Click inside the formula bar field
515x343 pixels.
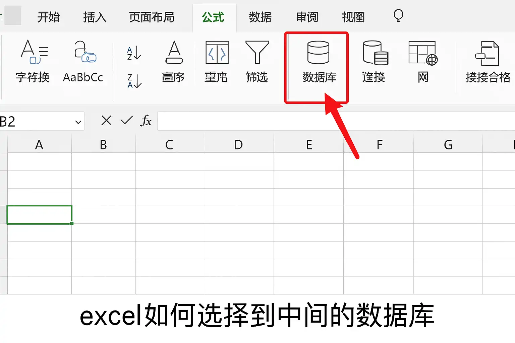(336, 121)
